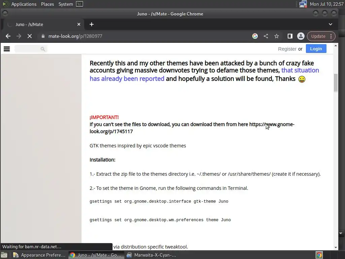345x259 pixels.
Task: Click the page vertical scrollbar thumb
Action: pos(336,83)
